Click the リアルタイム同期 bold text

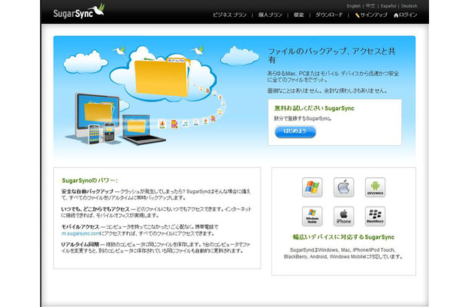coord(80,244)
